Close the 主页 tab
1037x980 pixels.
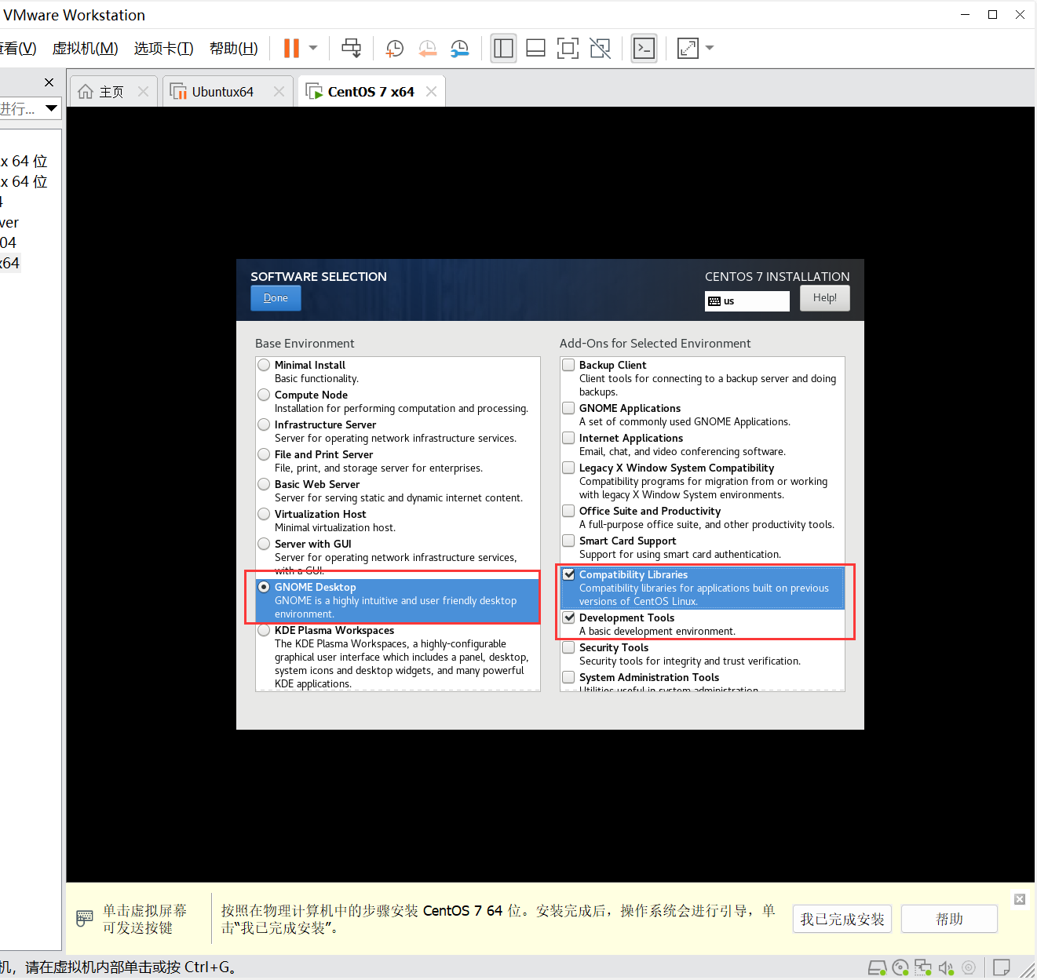tap(143, 92)
